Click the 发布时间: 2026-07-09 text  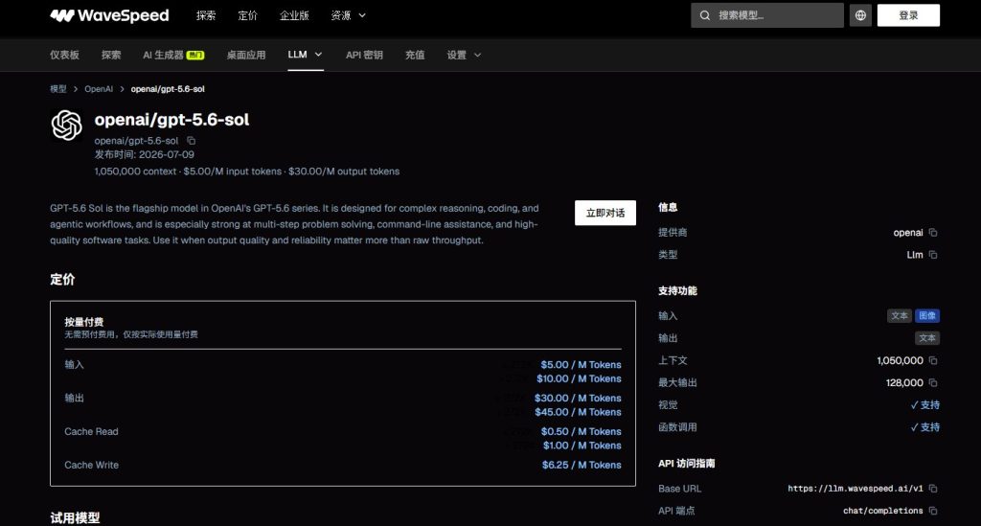coord(145,154)
